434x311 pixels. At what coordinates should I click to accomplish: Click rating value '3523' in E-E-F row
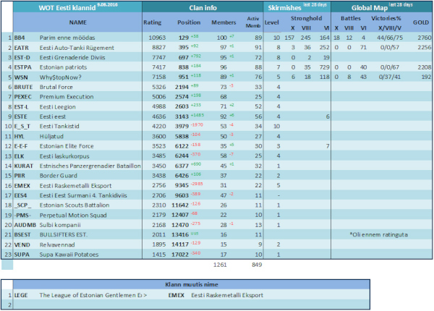159,146
